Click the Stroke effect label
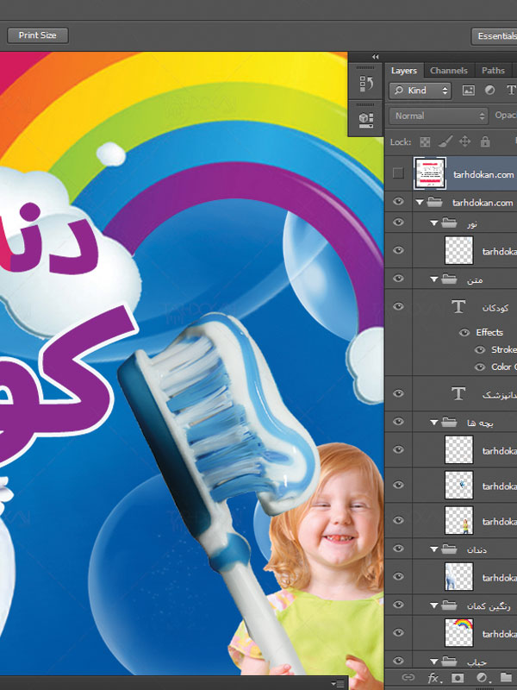This screenshot has width=517, height=690. [x=503, y=350]
